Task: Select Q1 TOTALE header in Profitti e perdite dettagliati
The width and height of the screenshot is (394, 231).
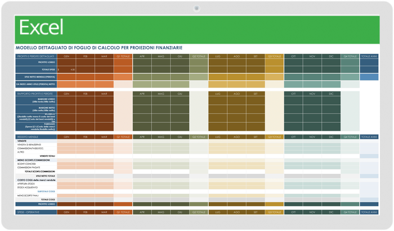Action: coord(123,56)
